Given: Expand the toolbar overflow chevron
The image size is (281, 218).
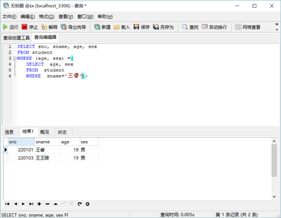Looking at the screenshot, I should coord(277,24).
